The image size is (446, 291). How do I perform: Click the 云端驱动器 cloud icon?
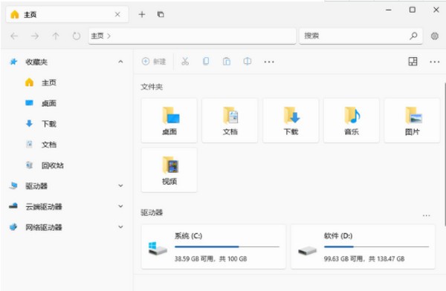[x=13, y=206]
